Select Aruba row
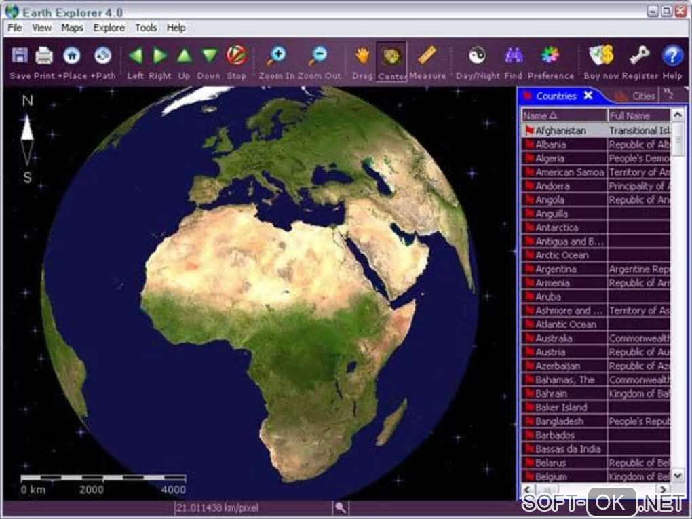 596,296
